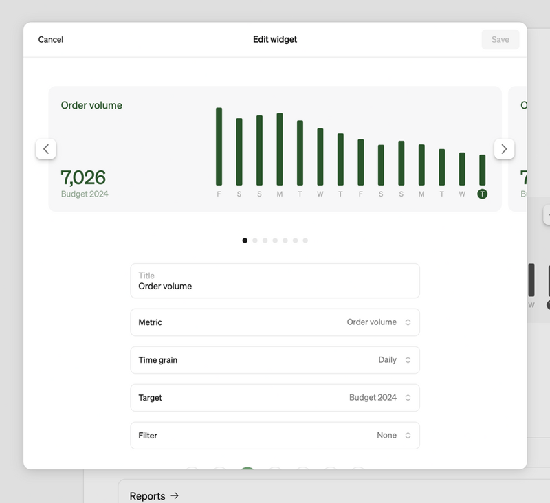The width and height of the screenshot is (550, 503).
Task: Select the fourth carousel pagination dot
Action: pyautogui.click(x=275, y=241)
